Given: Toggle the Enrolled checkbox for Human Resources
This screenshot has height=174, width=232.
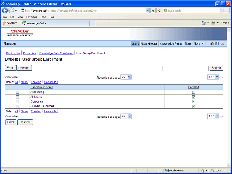Looking at the screenshot, I should click(194, 106).
